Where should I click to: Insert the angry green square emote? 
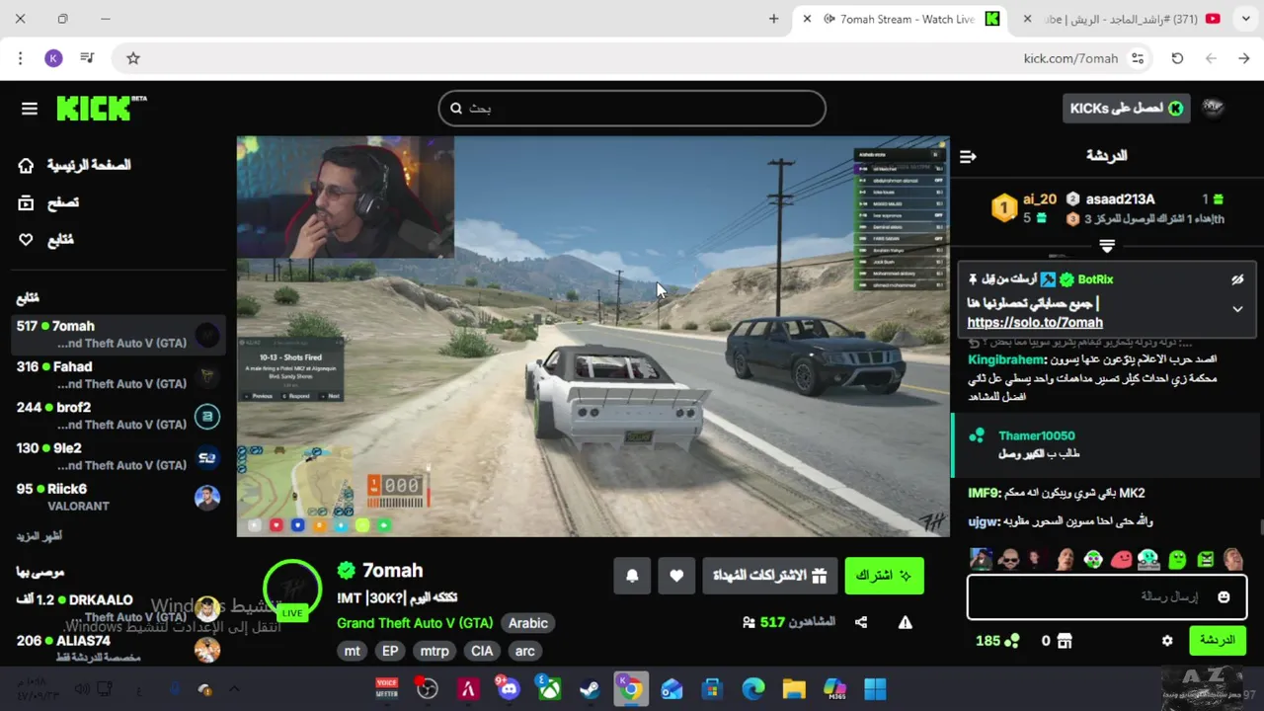pyautogui.click(x=1206, y=560)
